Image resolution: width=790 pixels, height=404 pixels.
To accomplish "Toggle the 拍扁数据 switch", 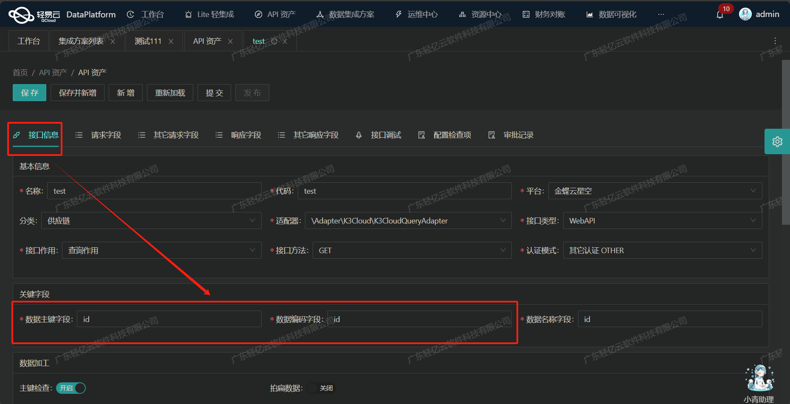I will (321, 388).
